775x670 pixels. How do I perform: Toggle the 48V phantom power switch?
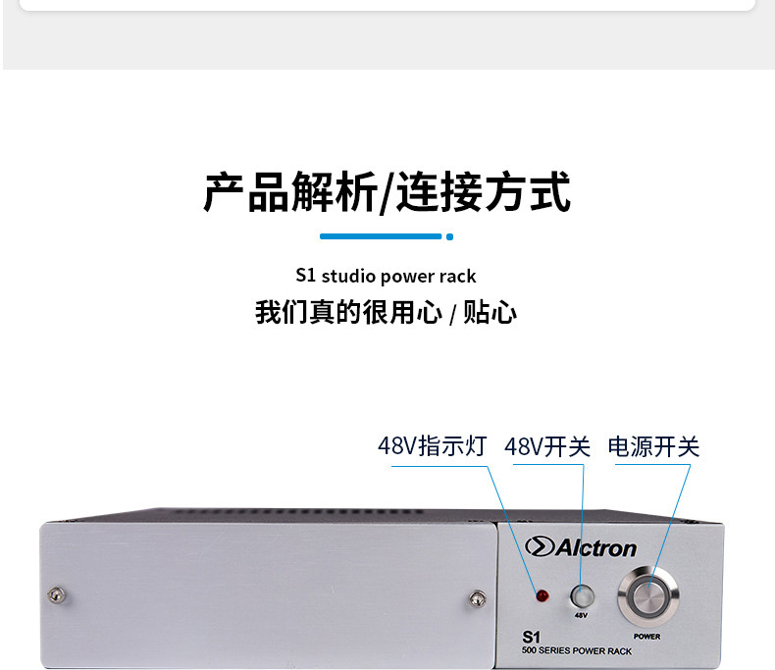coord(582,596)
